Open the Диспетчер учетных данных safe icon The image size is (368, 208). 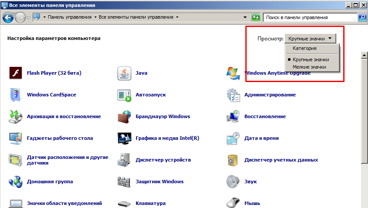point(233,160)
